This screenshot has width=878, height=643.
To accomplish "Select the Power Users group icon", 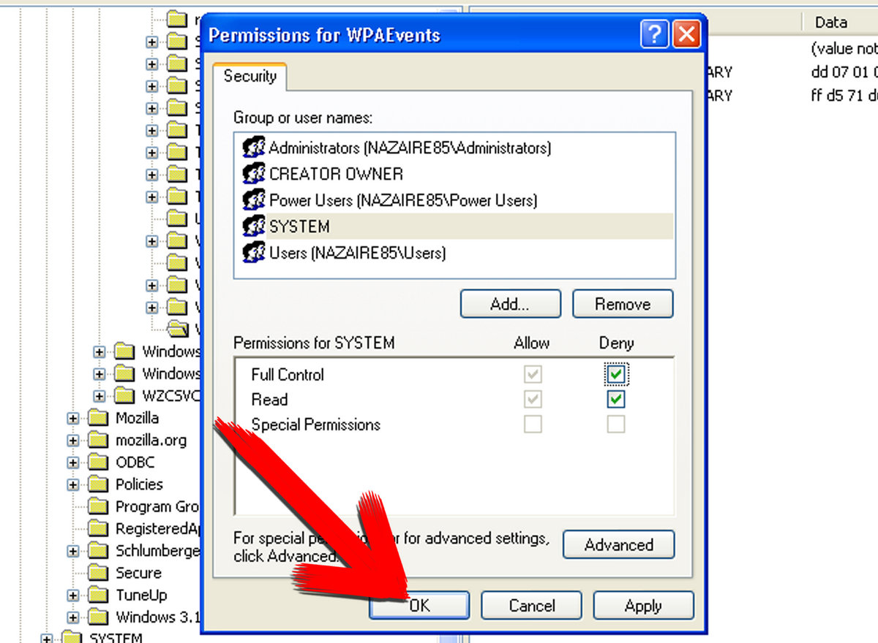I will coord(252,200).
